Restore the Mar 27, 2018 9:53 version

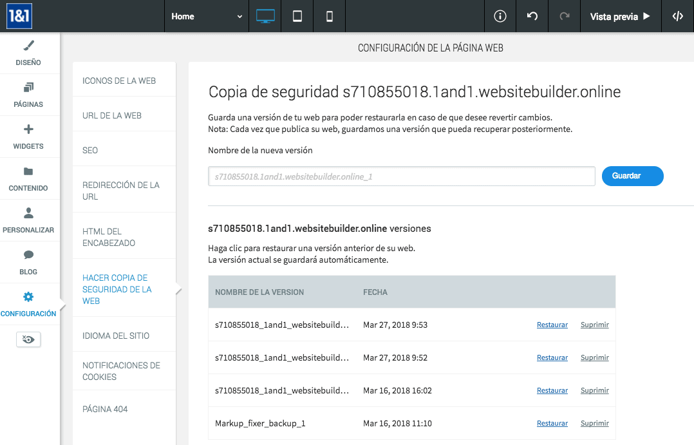pyautogui.click(x=552, y=325)
